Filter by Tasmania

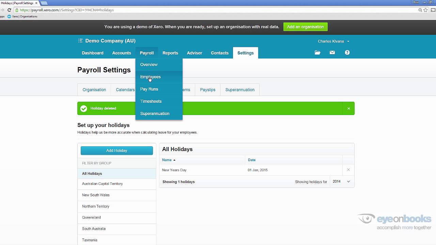[117, 240]
